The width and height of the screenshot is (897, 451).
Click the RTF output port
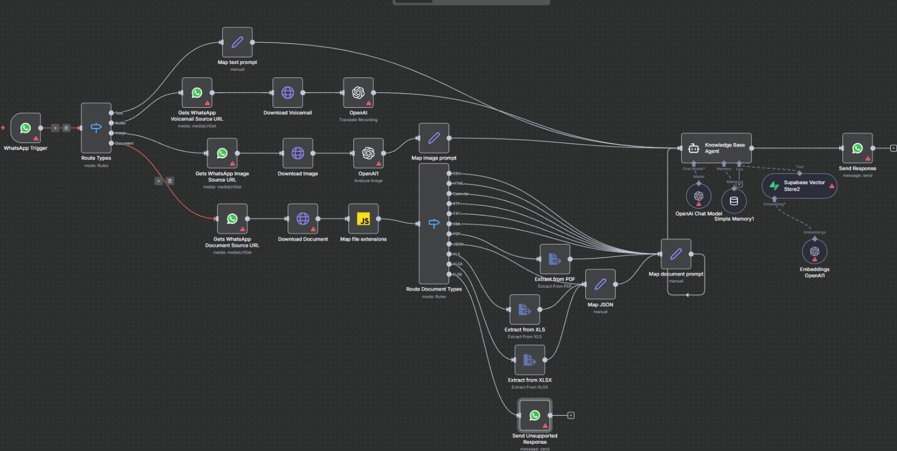[x=449, y=204]
